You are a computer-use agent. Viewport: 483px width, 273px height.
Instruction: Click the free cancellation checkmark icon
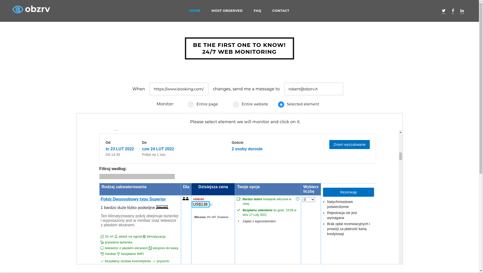tap(238, 210)
